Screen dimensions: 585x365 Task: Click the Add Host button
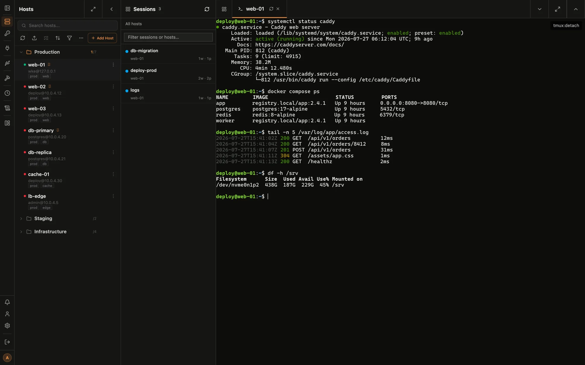(x=102, y=38)
